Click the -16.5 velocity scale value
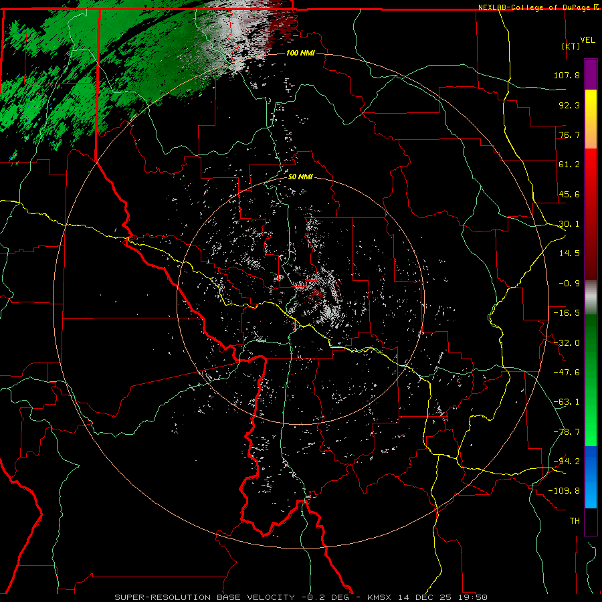 tap(567, 313)
